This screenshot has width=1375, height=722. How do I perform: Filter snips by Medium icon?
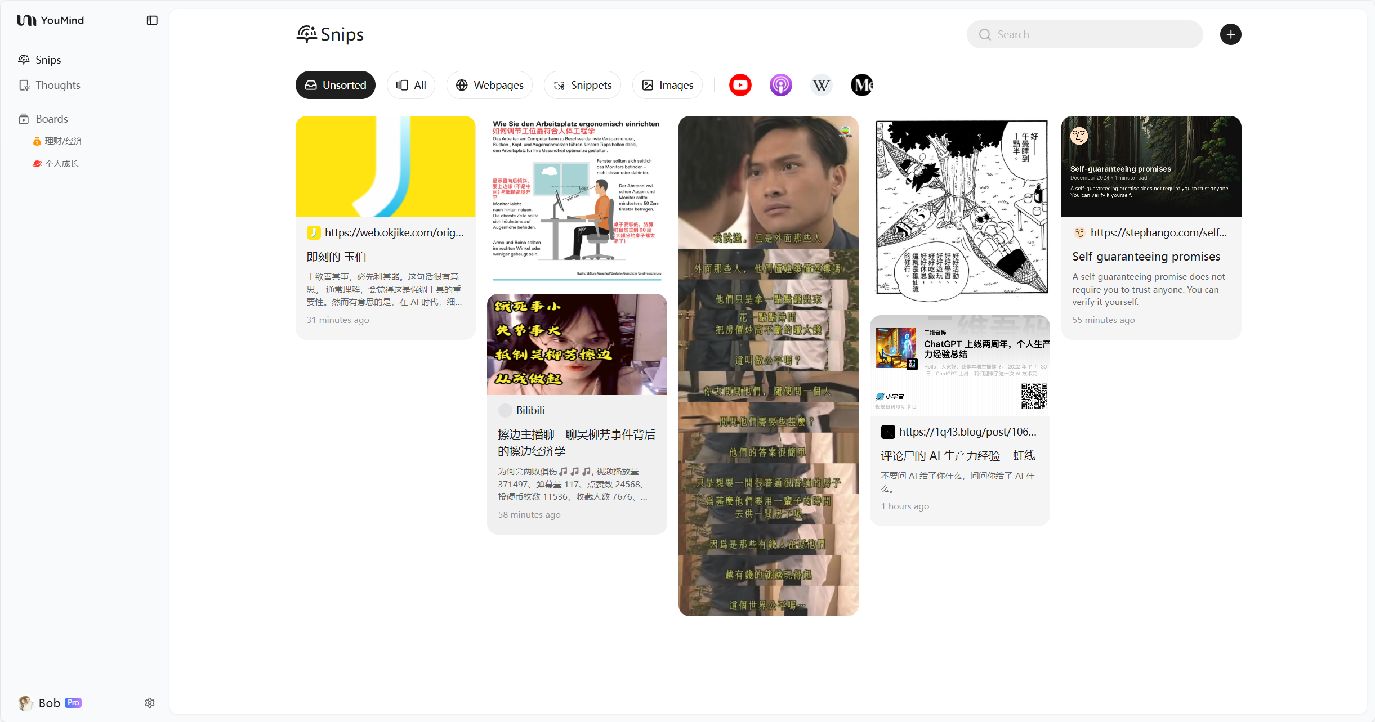[x=861, y=85]
